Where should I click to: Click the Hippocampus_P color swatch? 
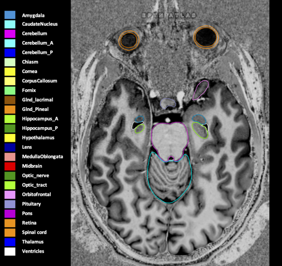click(10, 128)
